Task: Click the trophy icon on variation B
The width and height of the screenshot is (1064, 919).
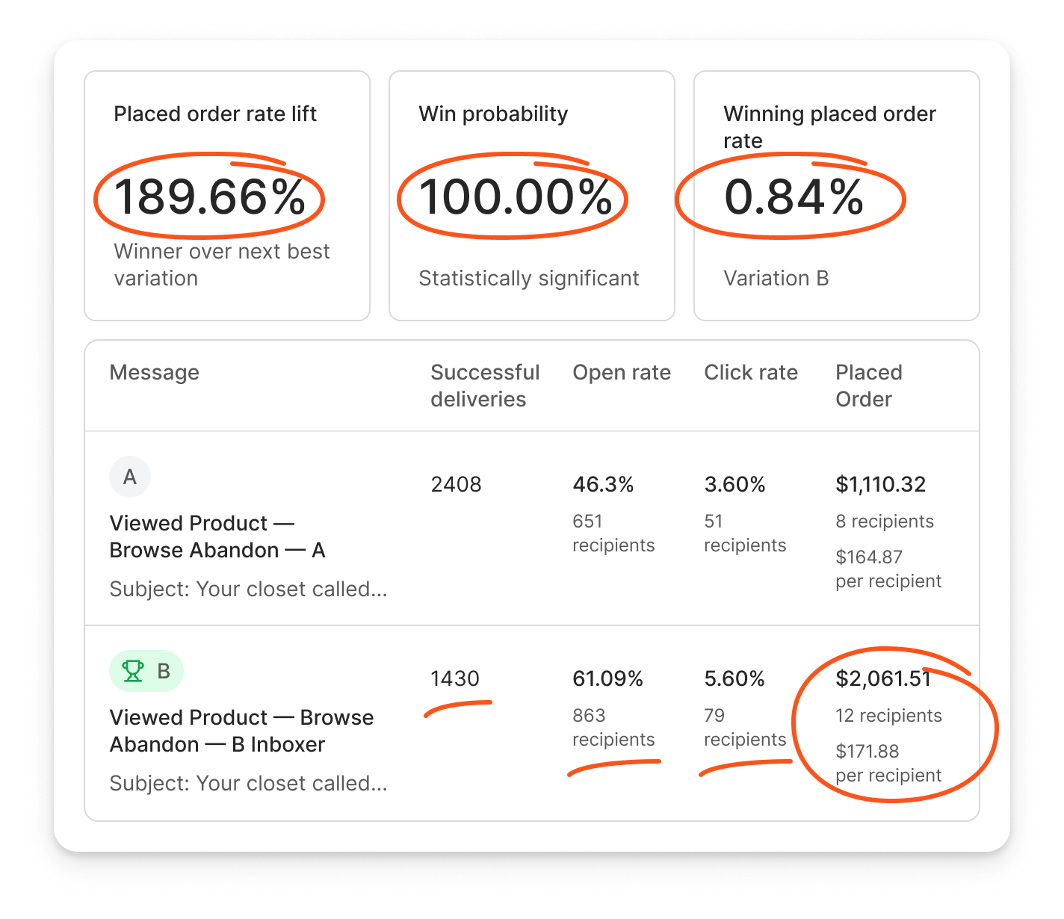Action: [x=133, y=671]
